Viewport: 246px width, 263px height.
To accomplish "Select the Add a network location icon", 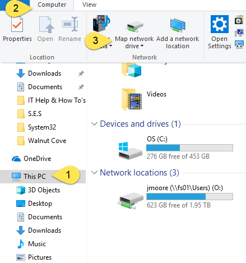I will point(178,25).
